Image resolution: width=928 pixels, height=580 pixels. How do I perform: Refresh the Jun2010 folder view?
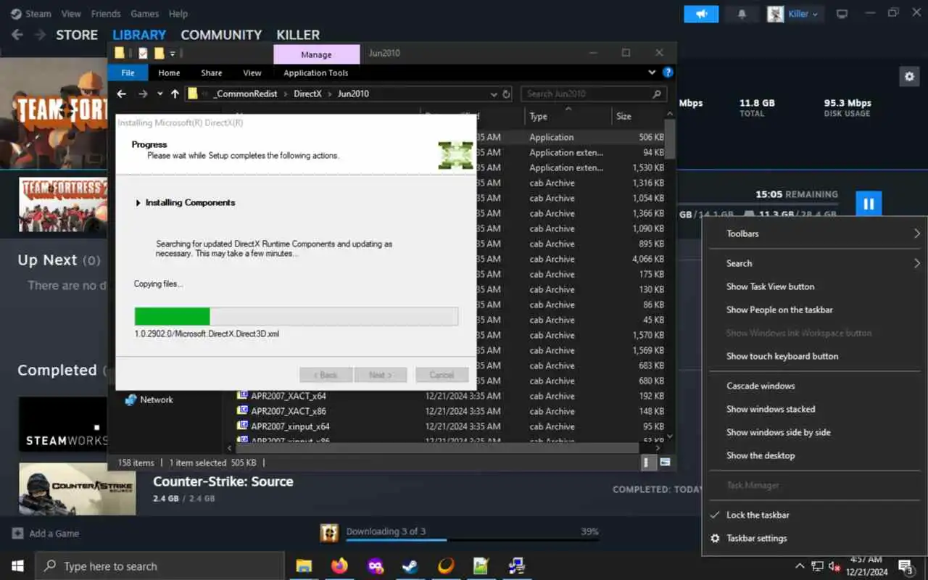506,94
